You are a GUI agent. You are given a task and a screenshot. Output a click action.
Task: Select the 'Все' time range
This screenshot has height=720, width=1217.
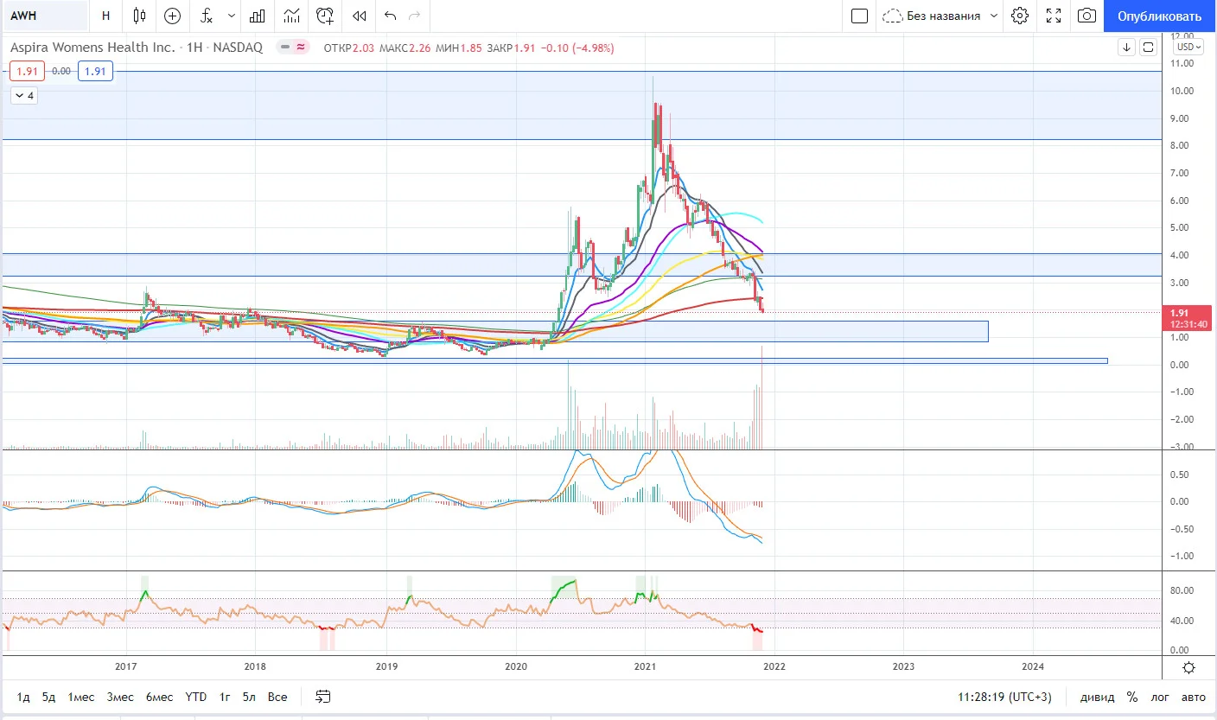(x=277, y=697)
